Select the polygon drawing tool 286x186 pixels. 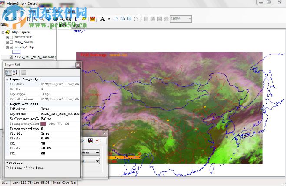pos(122,19)
